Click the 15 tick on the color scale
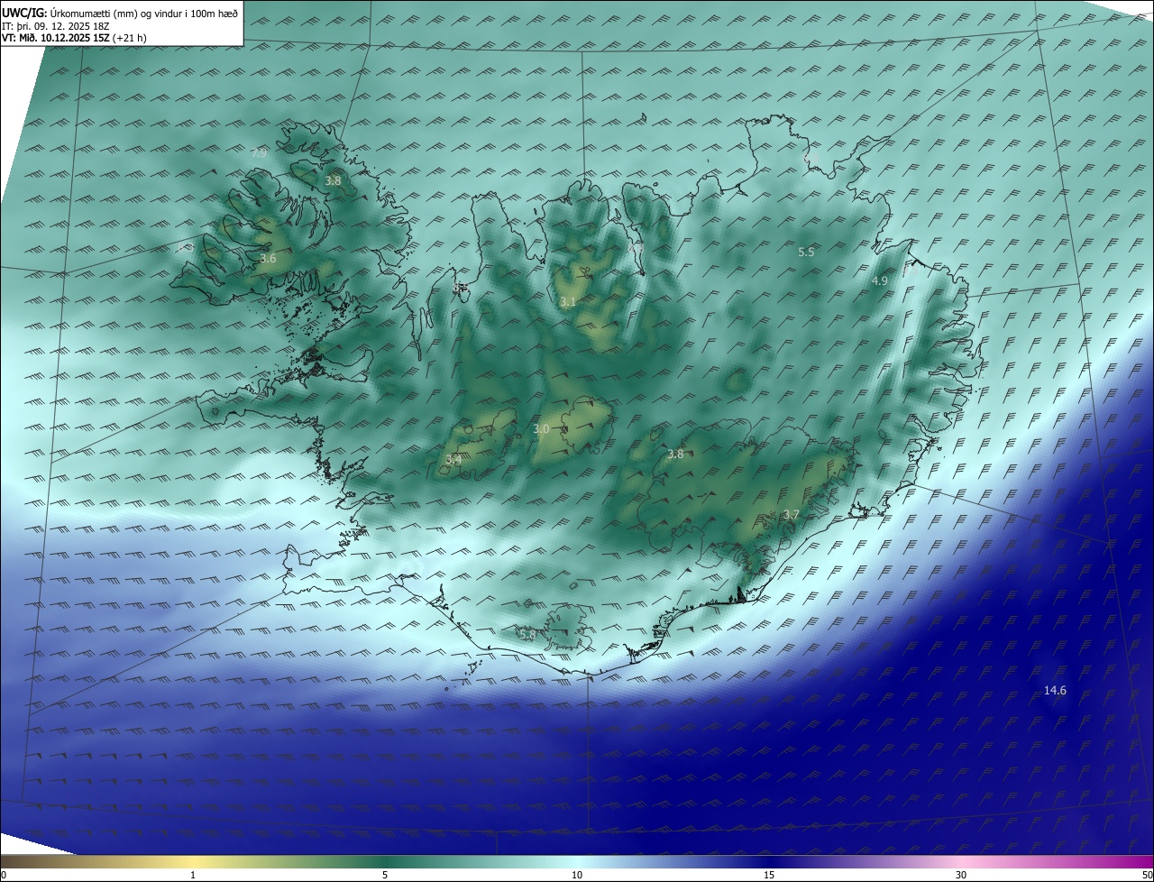 click(x=769, y=875)
